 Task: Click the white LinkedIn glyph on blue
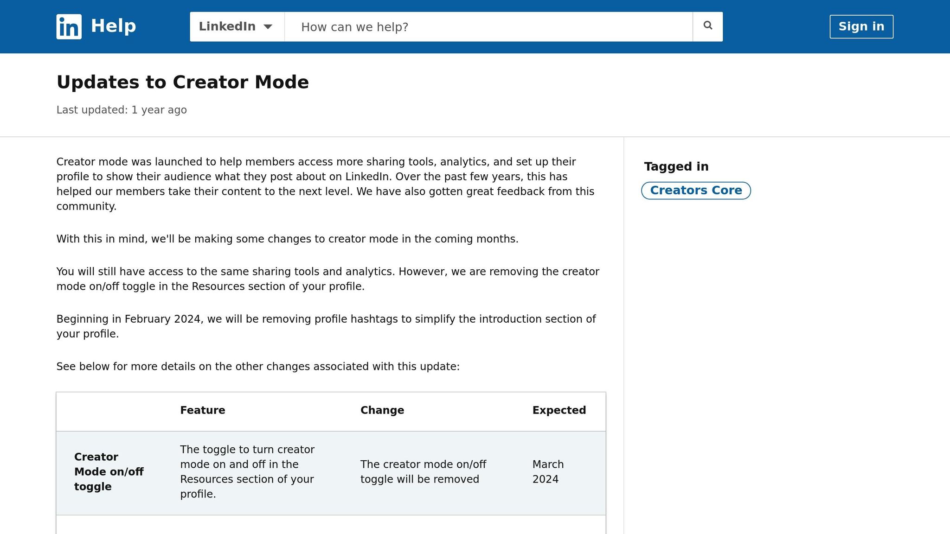click(x=68, y=26)
